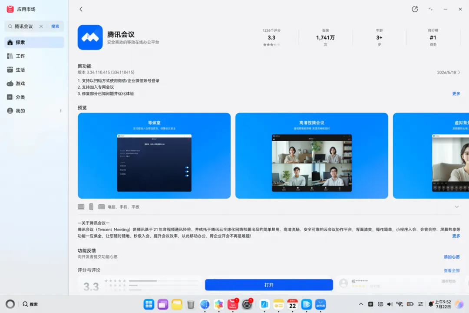This screenshot has width=469, height=313.
Task: Click the 3.3 rating stat at the top
Action: (271, 37)
